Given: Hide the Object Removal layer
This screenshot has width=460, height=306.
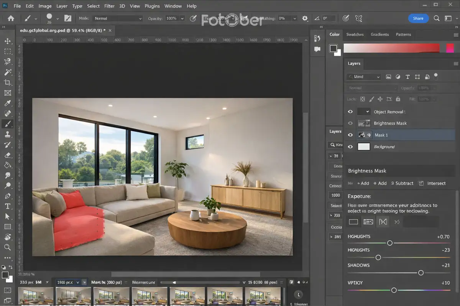Looking at the screenshot, I should [350, 112].
